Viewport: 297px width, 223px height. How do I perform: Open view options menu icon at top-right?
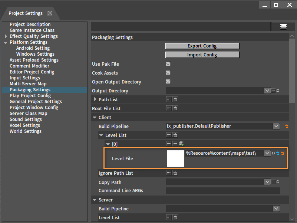[283, 27]
